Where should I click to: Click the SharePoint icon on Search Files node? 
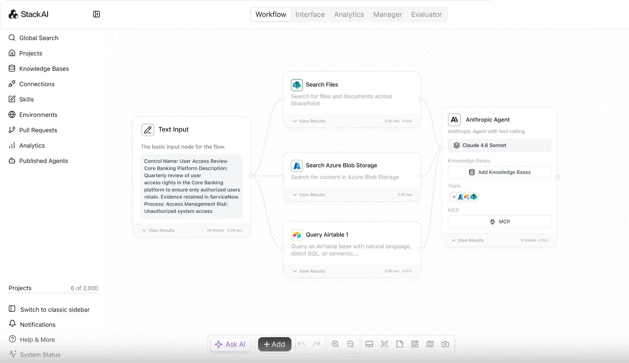[297, 85]
